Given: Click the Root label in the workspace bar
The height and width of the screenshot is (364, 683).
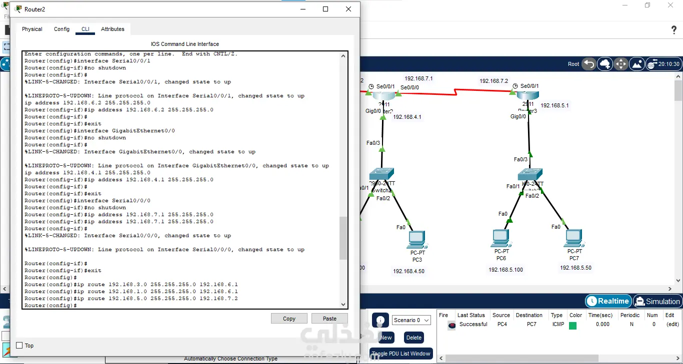Looking at the screenshot, I should tap(573, 64).
